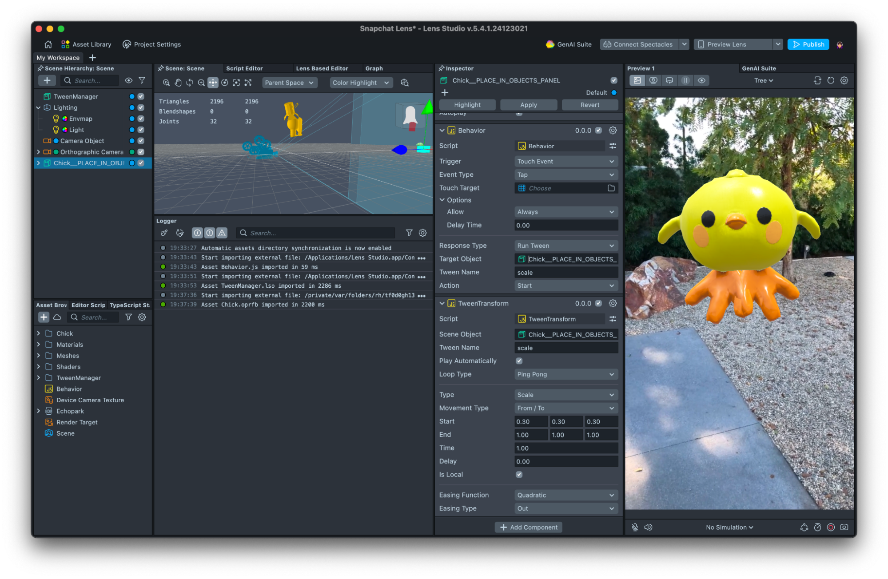The width and height of the screenshot is (888, 579).
Task: Open the Easing Function Quadratic dropdown
Action: [565, 495]
